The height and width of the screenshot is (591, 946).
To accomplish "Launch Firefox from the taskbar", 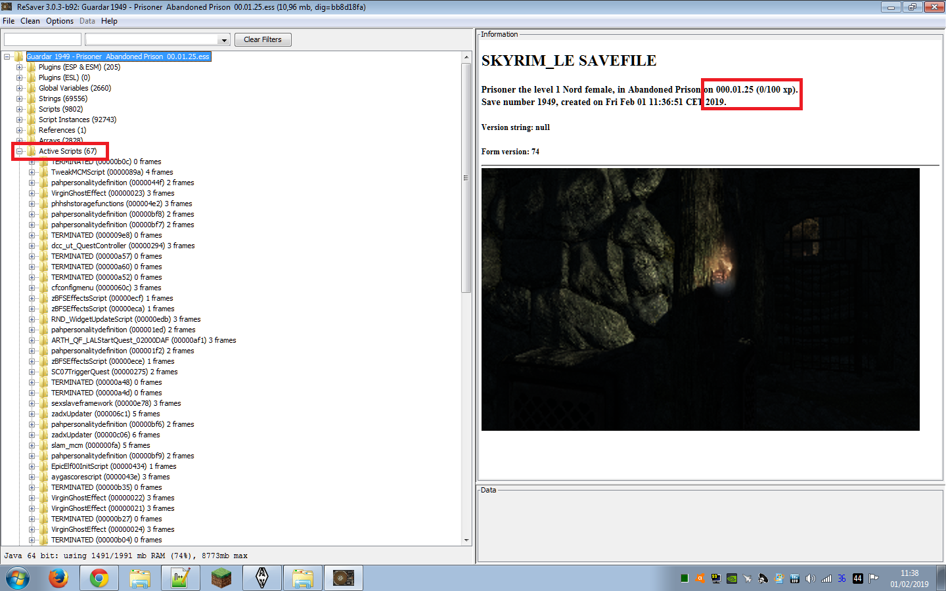I will click(58, 578).
